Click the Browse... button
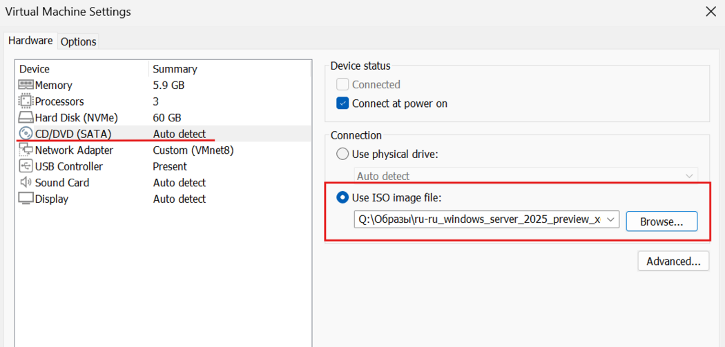 click(661, 221)
